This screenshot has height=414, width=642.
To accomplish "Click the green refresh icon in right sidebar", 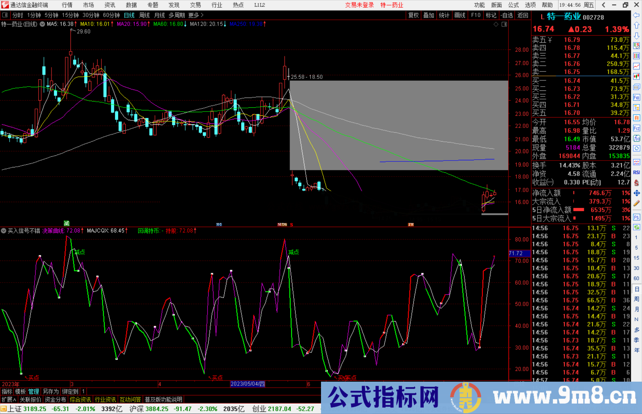I will (637, 227).
